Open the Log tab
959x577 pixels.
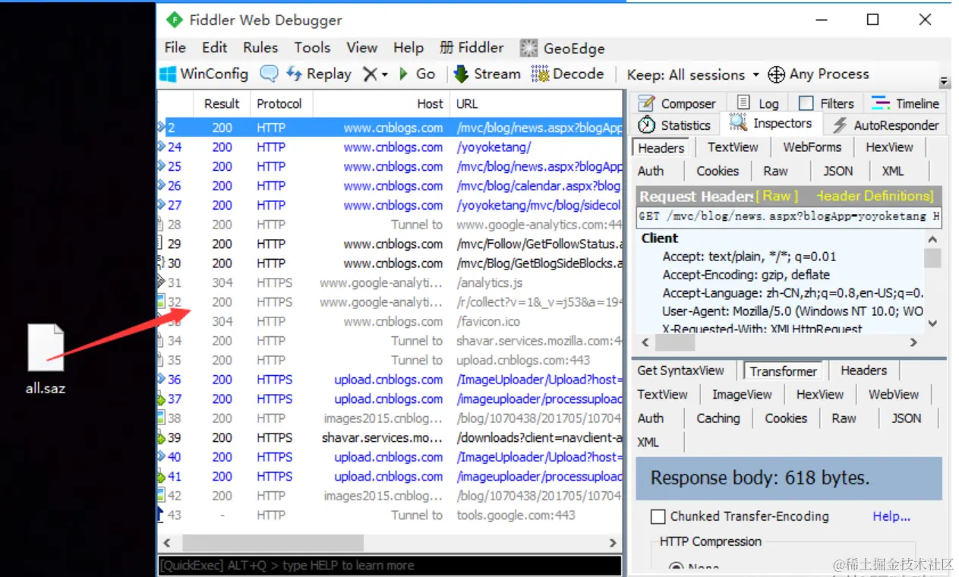click(x=758, y=103)
